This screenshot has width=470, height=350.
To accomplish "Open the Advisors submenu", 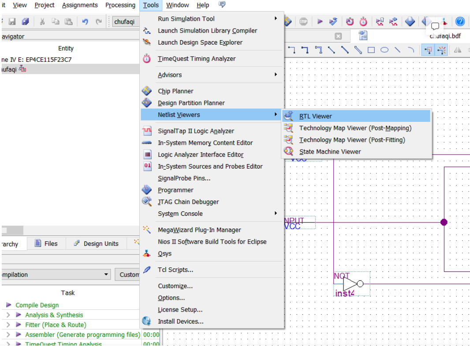I will [212, 75].
